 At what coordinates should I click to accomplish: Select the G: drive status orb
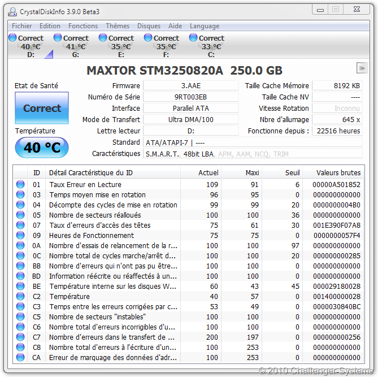[x=58, y=38]
